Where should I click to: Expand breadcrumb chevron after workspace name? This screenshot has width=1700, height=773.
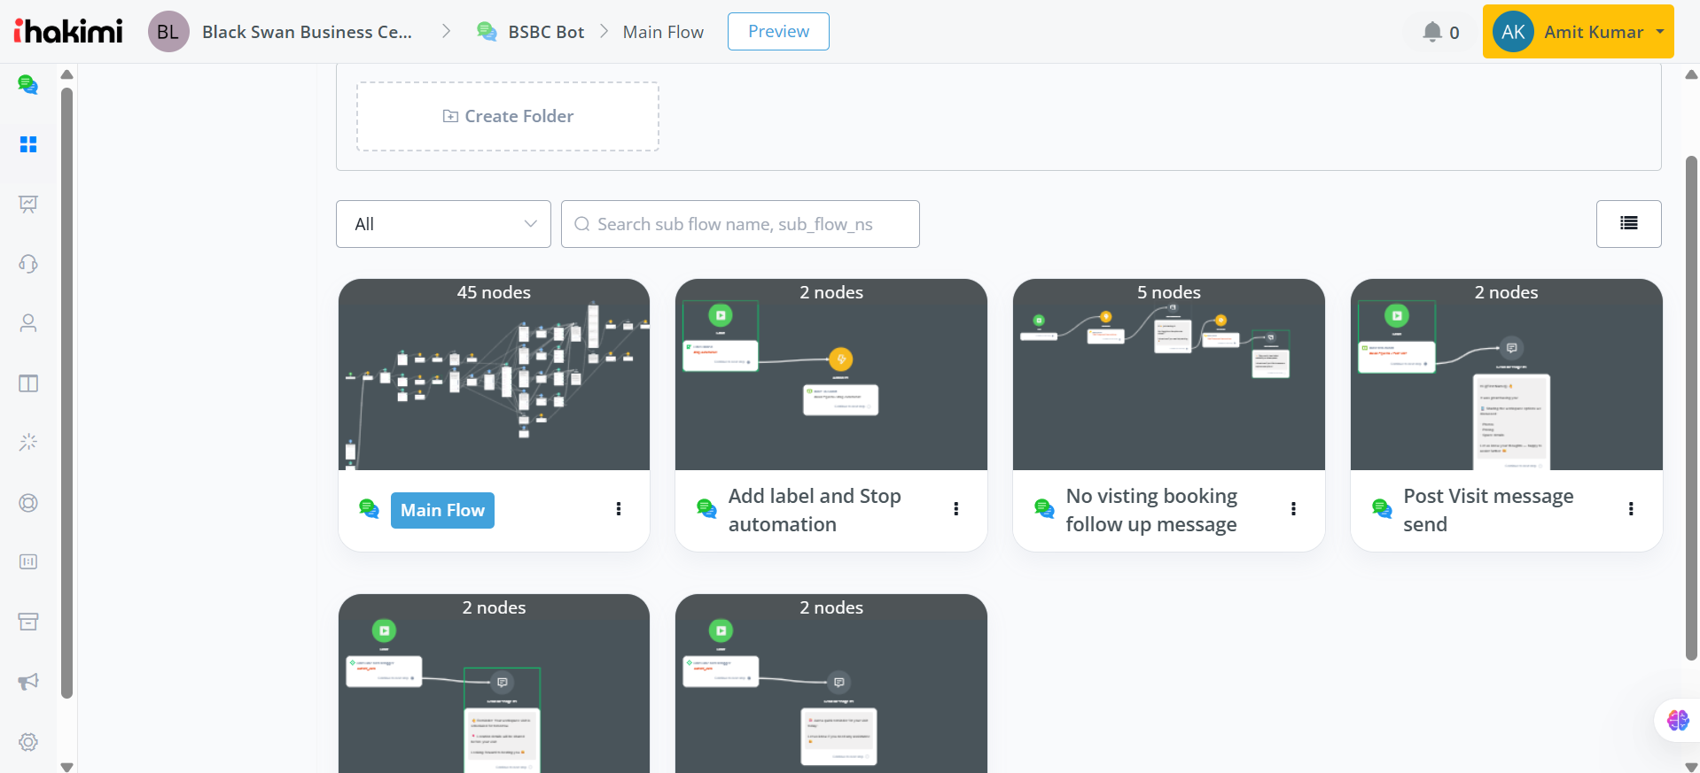(x=446, y=32)
